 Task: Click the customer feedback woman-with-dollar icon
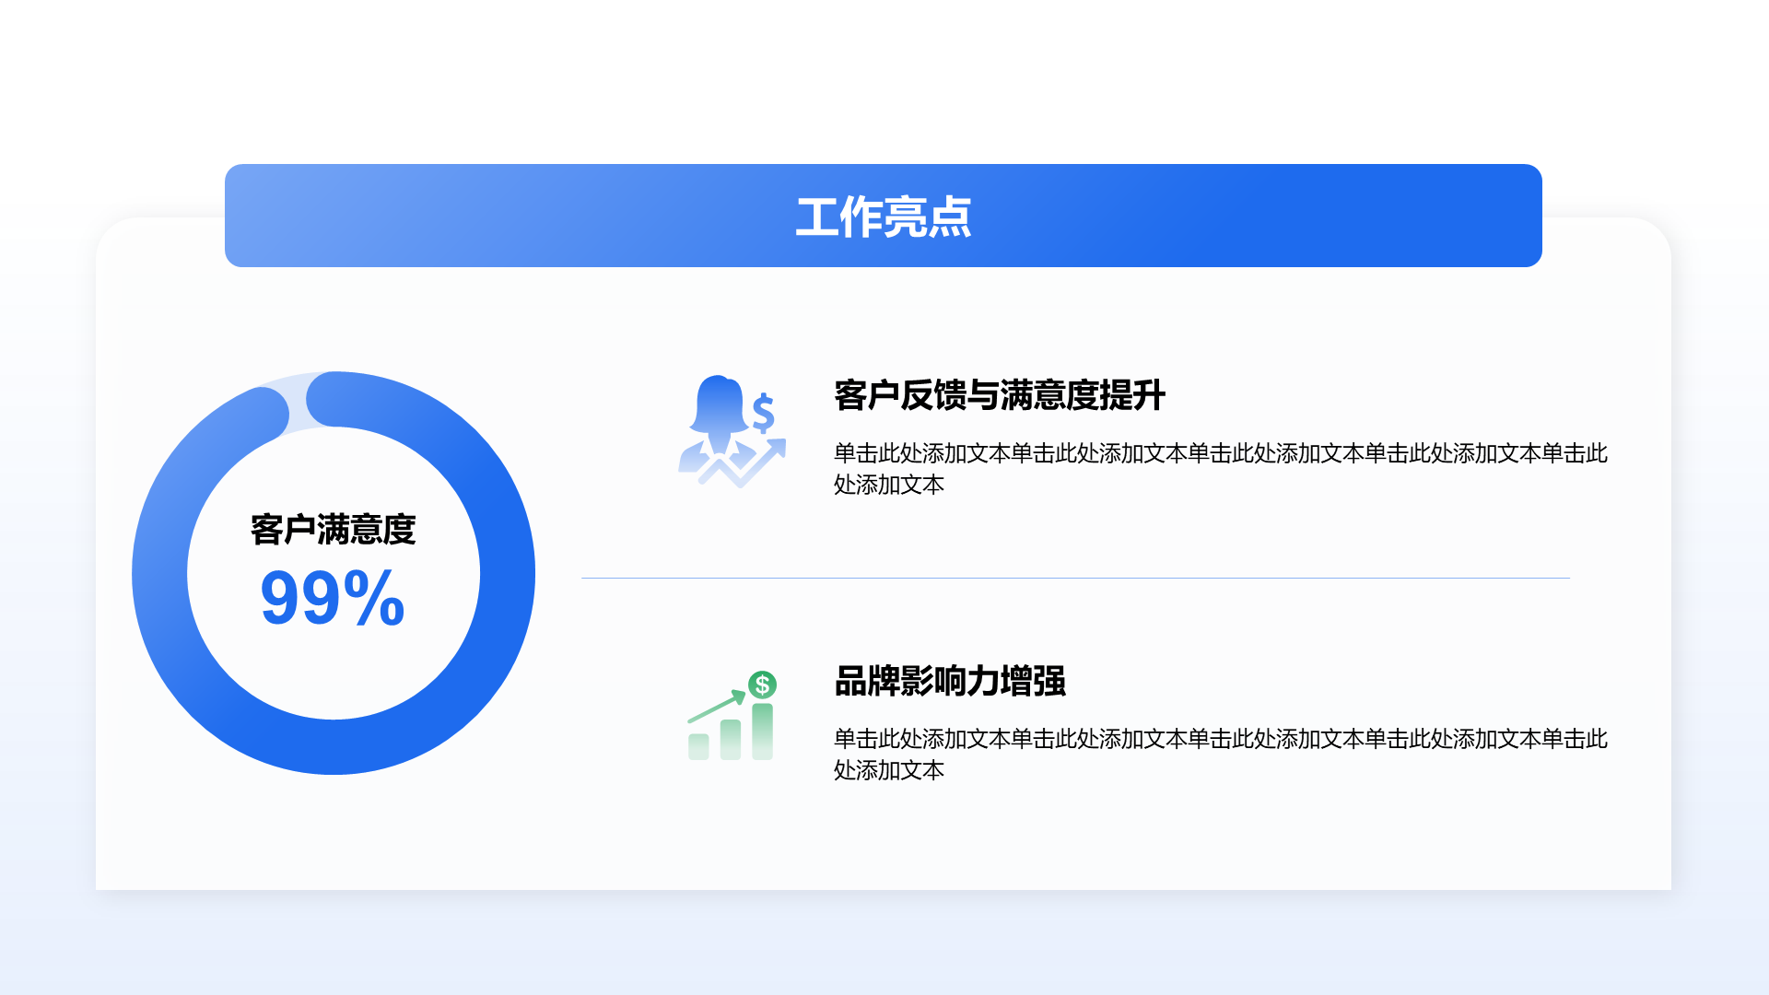(732, 431)
